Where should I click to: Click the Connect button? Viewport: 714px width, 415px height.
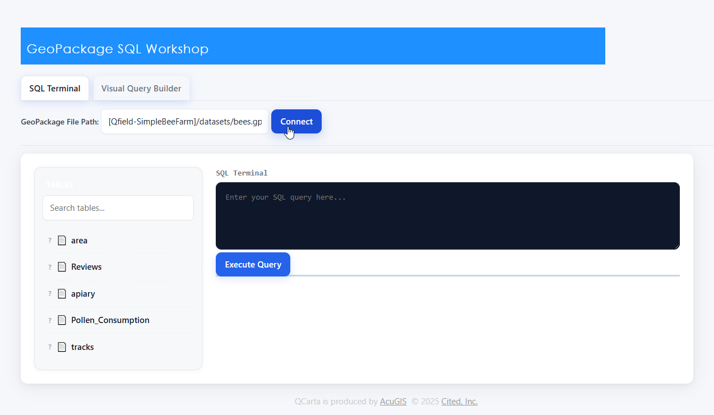(x=296, y=122)
